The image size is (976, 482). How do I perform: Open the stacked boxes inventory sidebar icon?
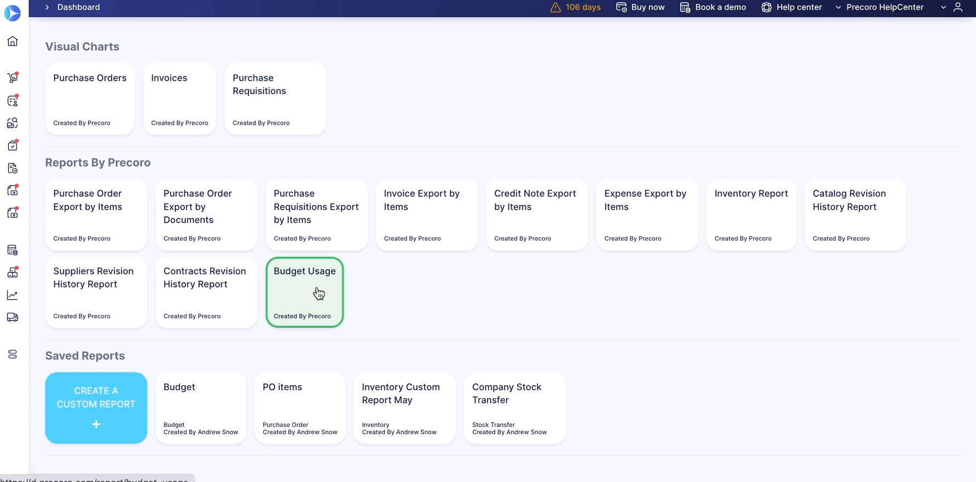tap(13, 272)
